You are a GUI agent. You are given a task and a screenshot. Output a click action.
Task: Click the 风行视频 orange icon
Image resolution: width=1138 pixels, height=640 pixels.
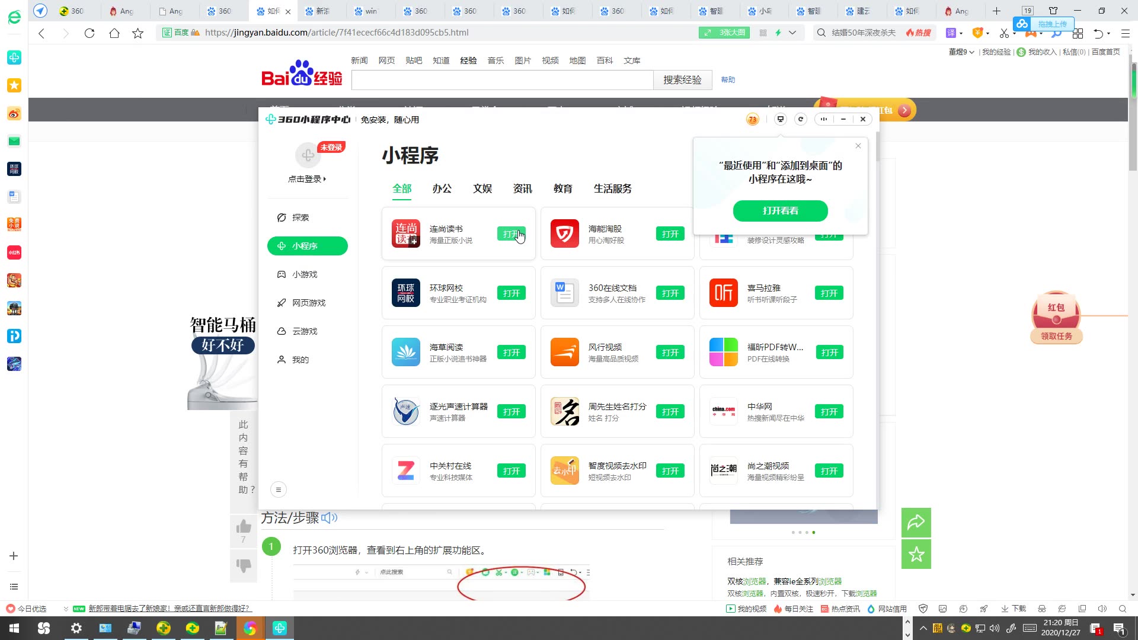coord(565,352)
